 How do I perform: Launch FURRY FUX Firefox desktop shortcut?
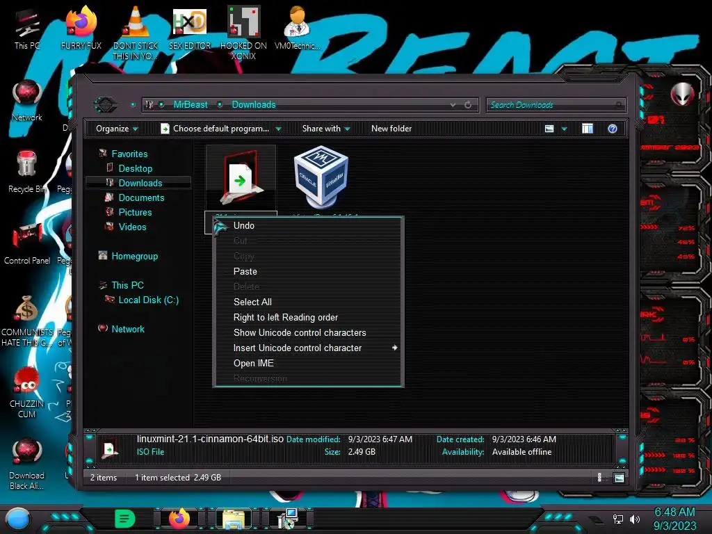click(x=81, y=28)
